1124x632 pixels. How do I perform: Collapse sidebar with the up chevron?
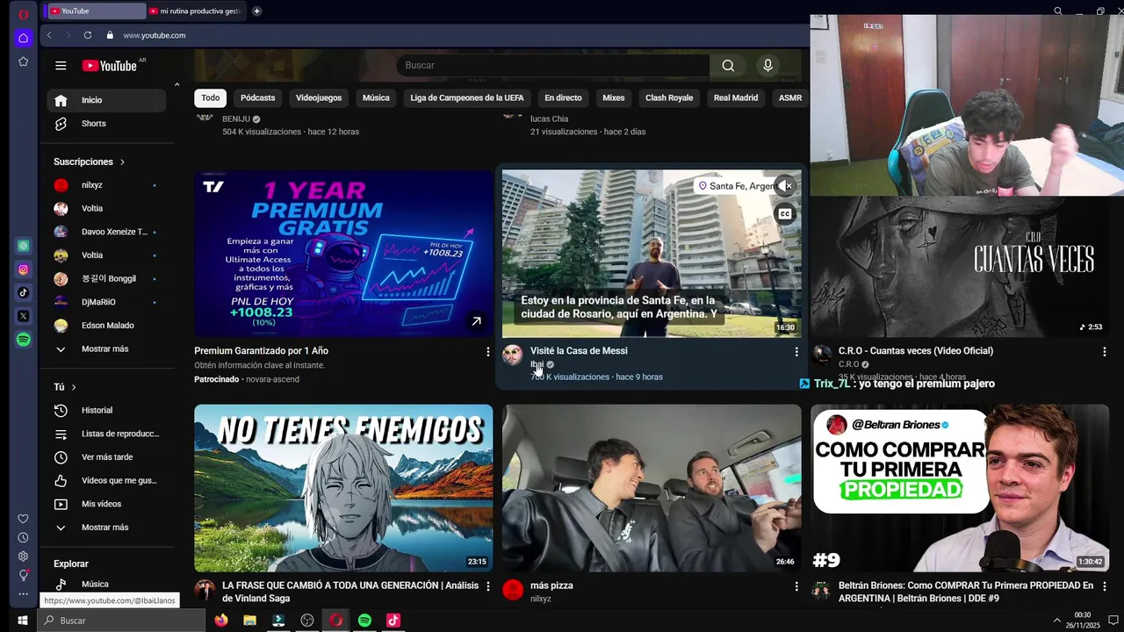(177, 84)
